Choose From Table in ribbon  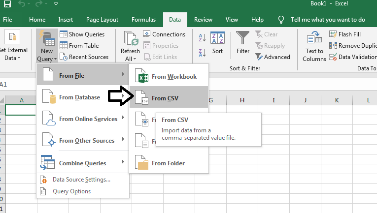(x=79, y=46)
